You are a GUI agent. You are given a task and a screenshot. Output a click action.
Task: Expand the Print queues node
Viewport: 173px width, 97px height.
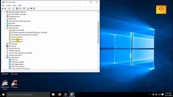point(5,44)
